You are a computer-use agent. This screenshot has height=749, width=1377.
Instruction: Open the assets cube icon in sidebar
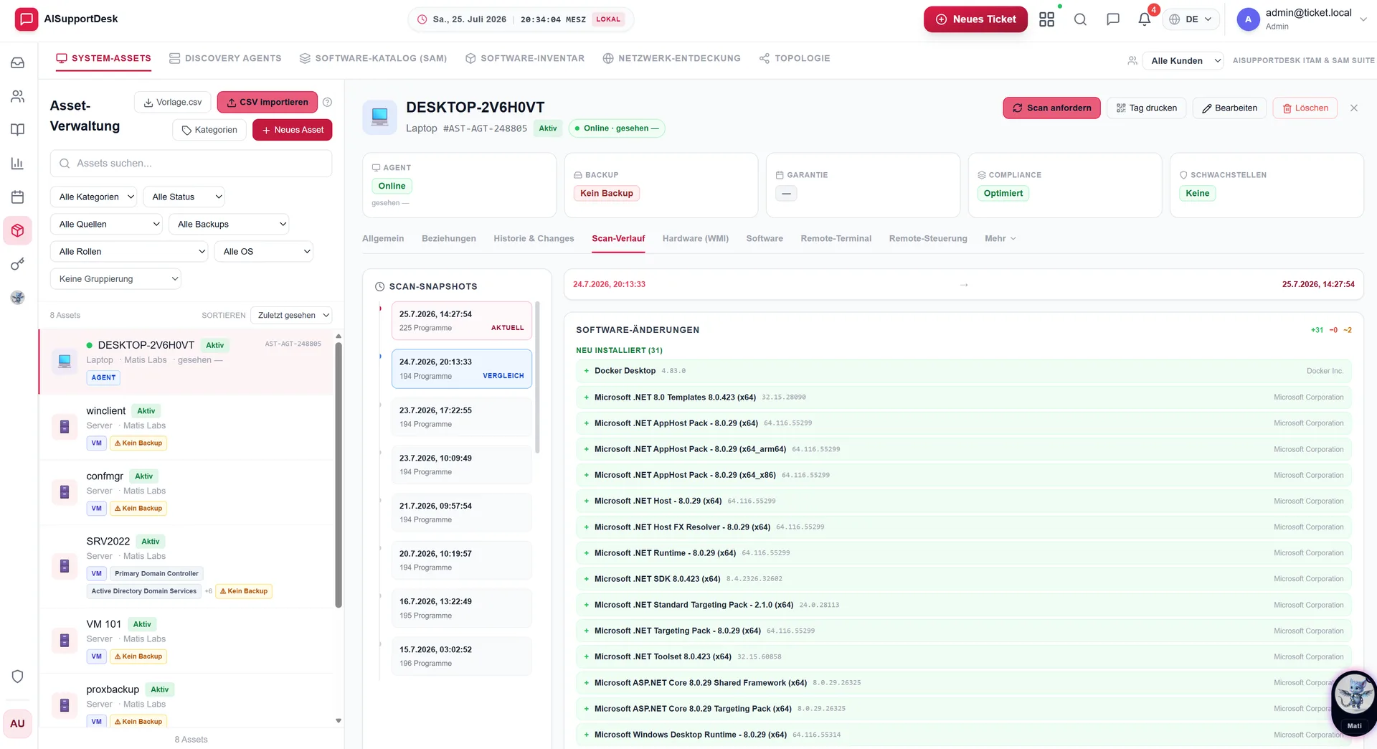click(18, 230)
